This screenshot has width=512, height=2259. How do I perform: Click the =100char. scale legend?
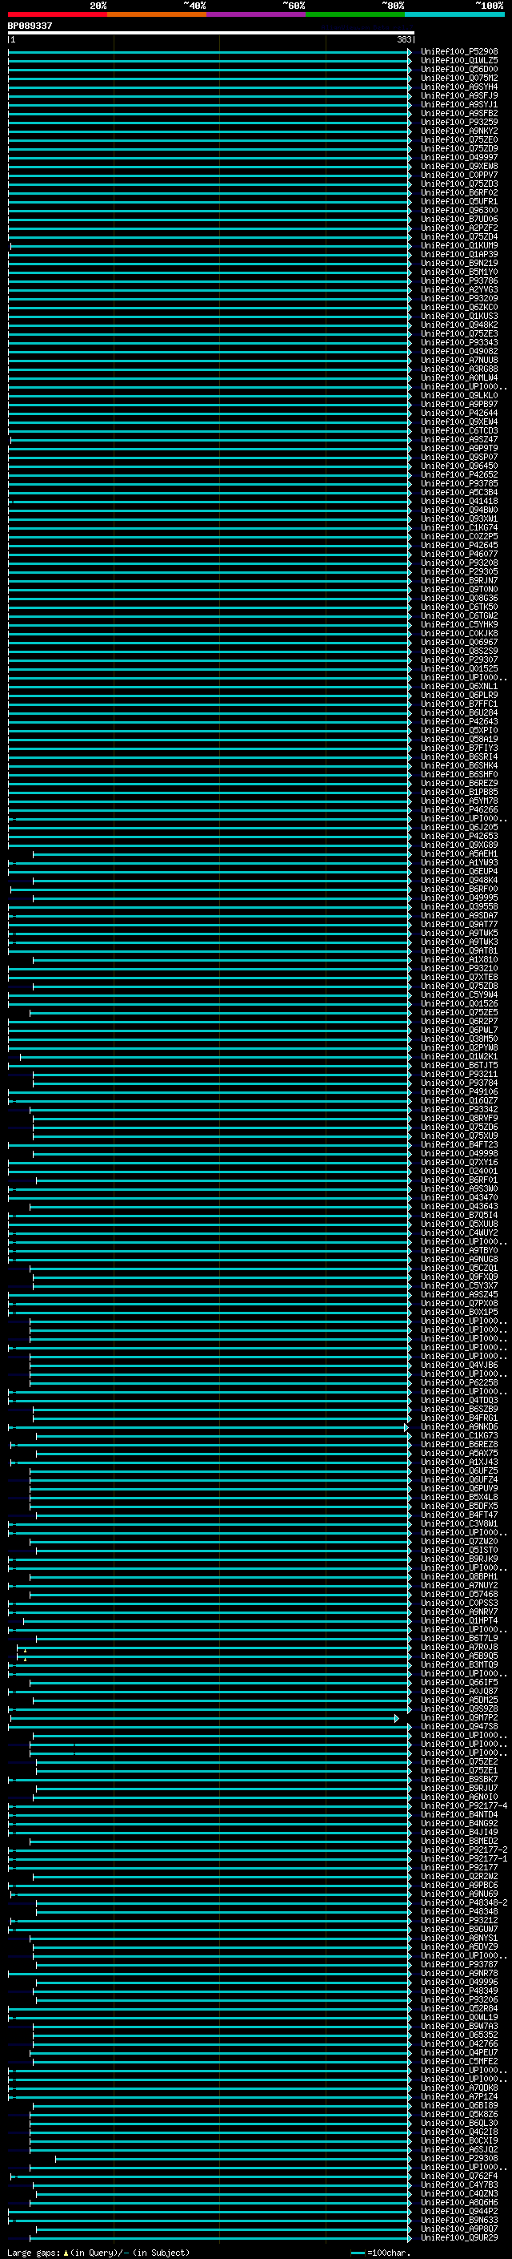pos(382,2252)
